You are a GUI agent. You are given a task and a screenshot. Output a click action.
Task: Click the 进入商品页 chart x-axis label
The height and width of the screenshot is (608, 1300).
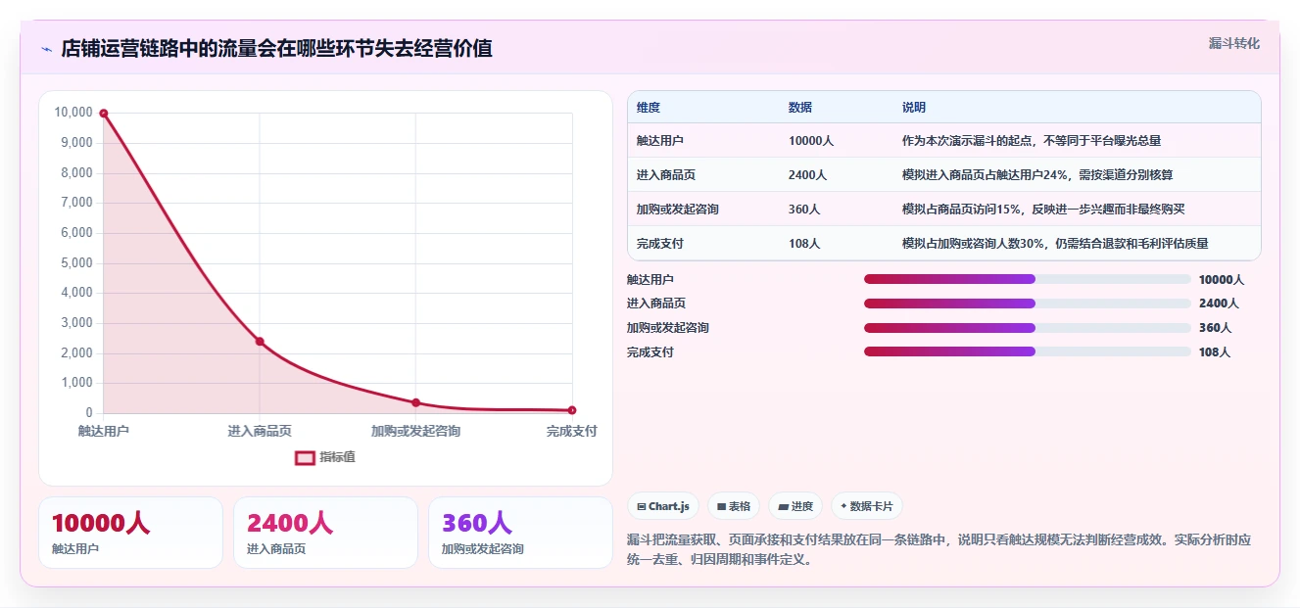(x=260, y=431)
